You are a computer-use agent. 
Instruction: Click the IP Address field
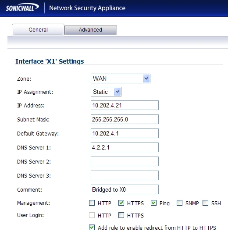point(125,105)
